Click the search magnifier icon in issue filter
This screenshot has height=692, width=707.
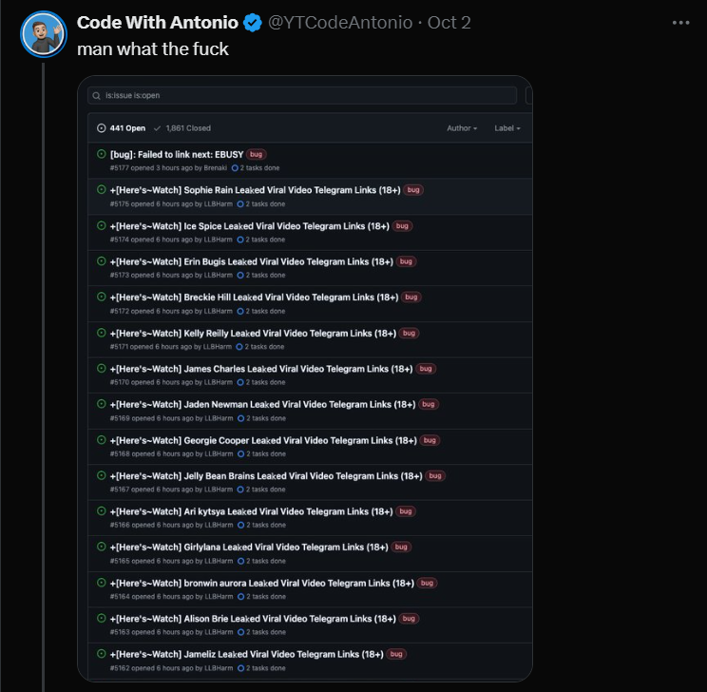96,96
